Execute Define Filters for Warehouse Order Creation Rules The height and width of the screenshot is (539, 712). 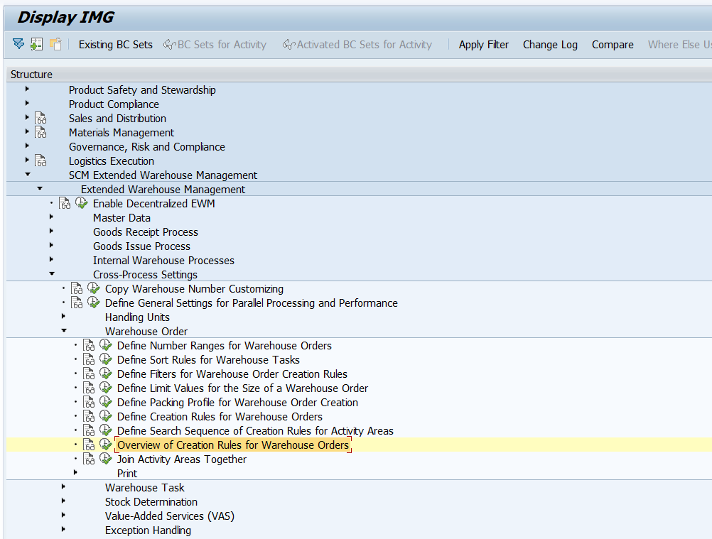pos(106,374)
